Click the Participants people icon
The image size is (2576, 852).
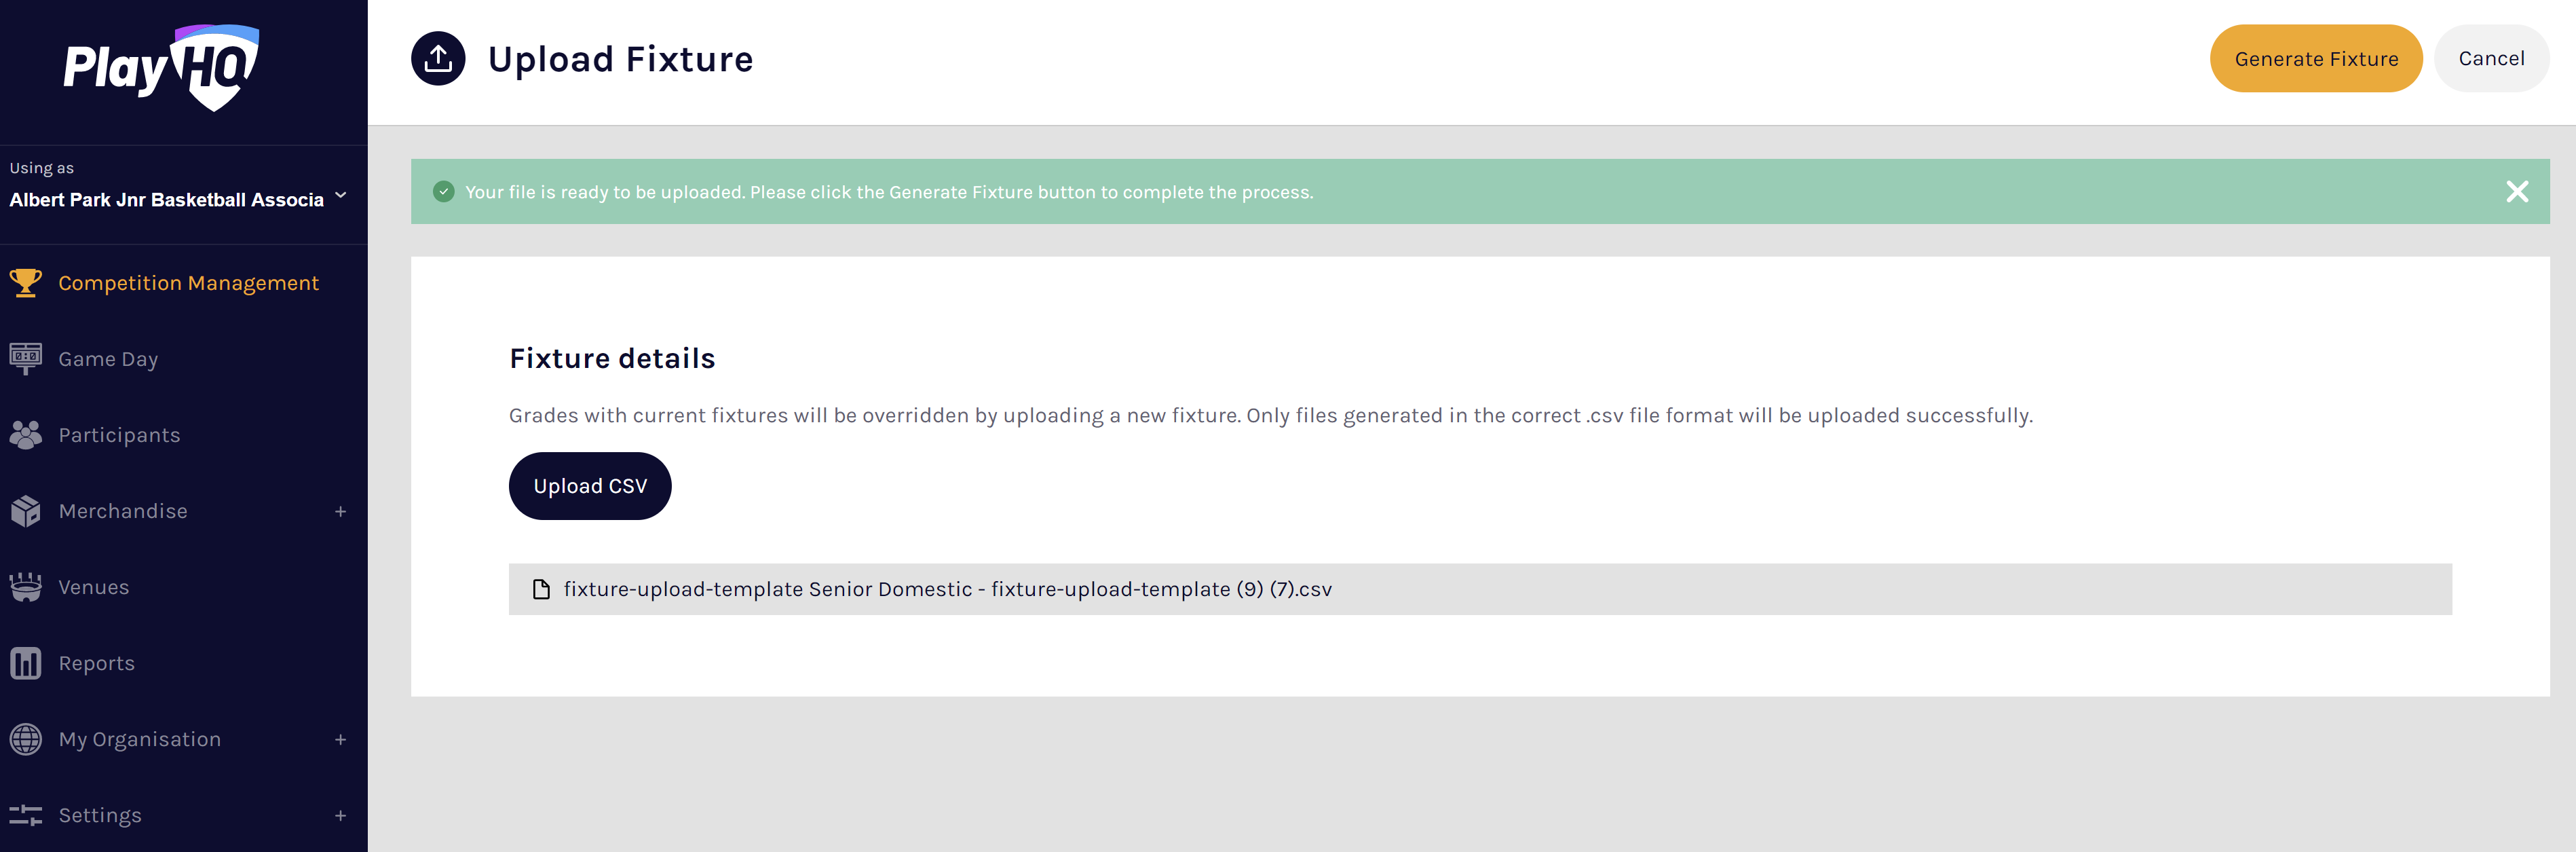click(x=25, y=435)
